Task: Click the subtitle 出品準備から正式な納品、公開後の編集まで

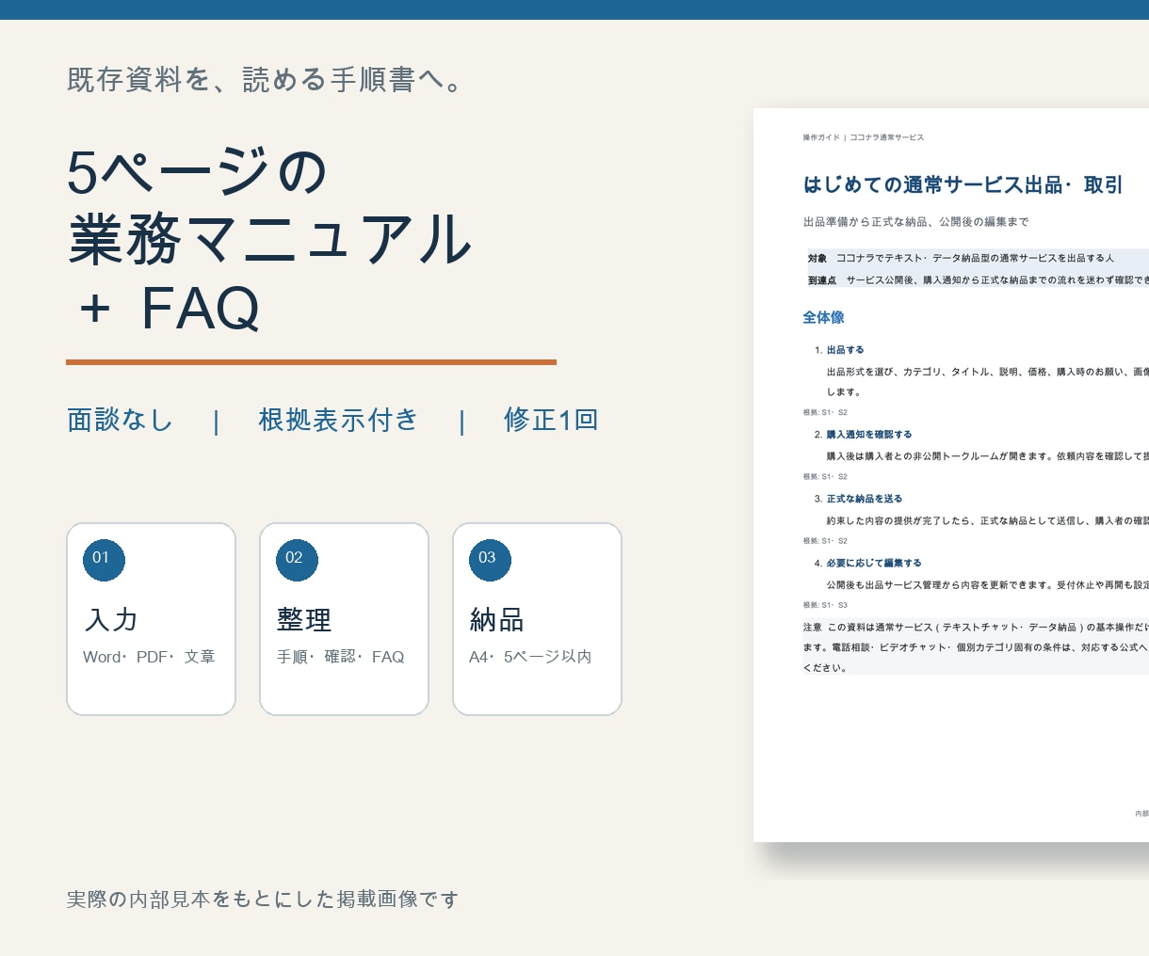Action: tap(915, 222)
